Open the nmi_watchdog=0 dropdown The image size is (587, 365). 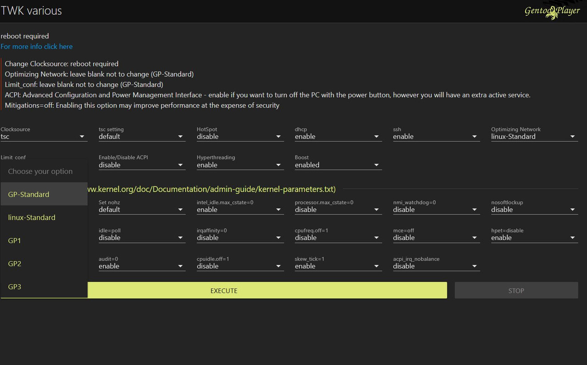[x=436, y=209]
